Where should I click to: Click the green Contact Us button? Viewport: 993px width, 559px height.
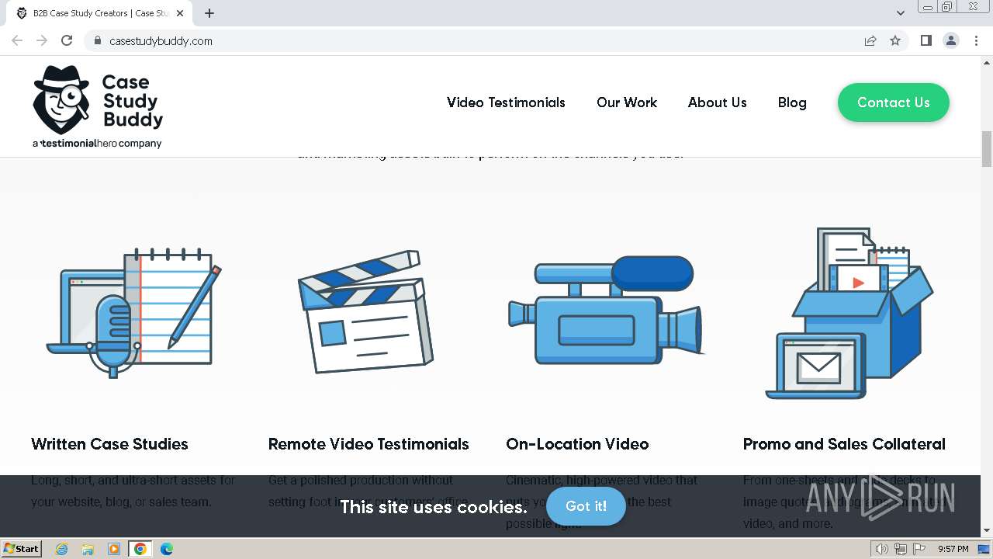pos(894,102)
